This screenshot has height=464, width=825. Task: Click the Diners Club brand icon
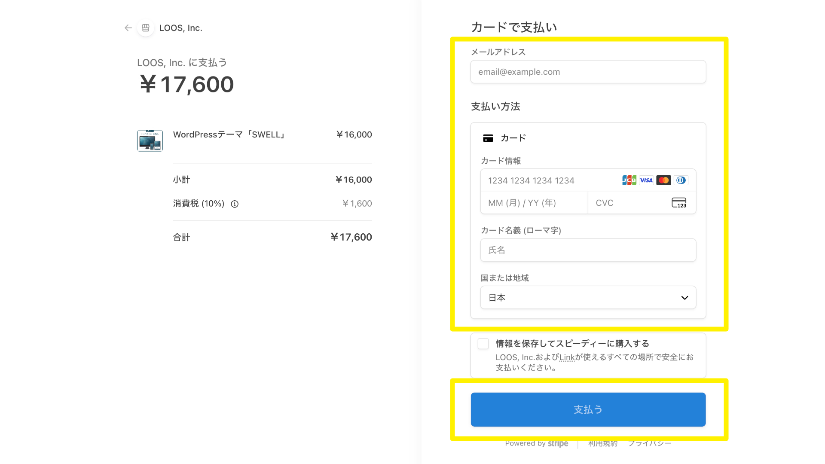click(x=681, y=180)
